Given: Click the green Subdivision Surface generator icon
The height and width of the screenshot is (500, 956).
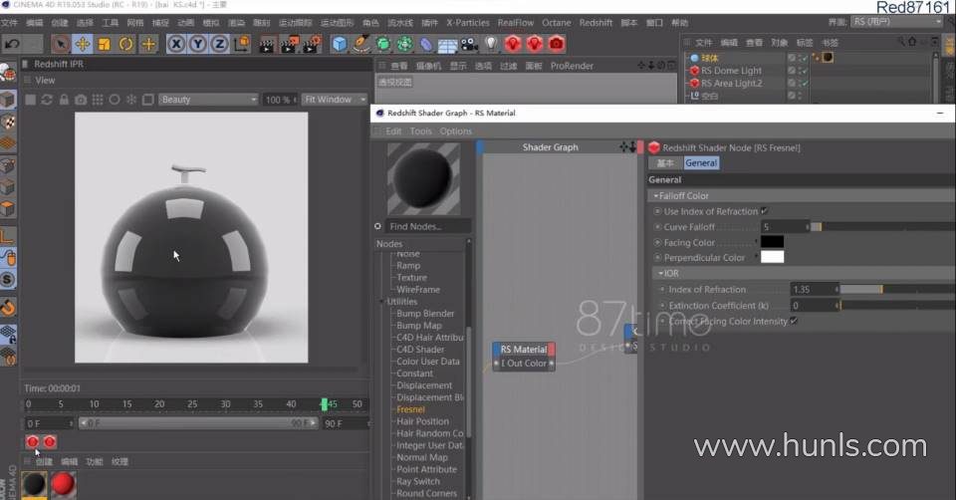Looking at the screenshot, I should pos(382,44).
